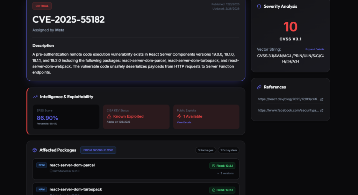Click the trend arrow icon by Intelligence & Exploitability

point(35,97)
